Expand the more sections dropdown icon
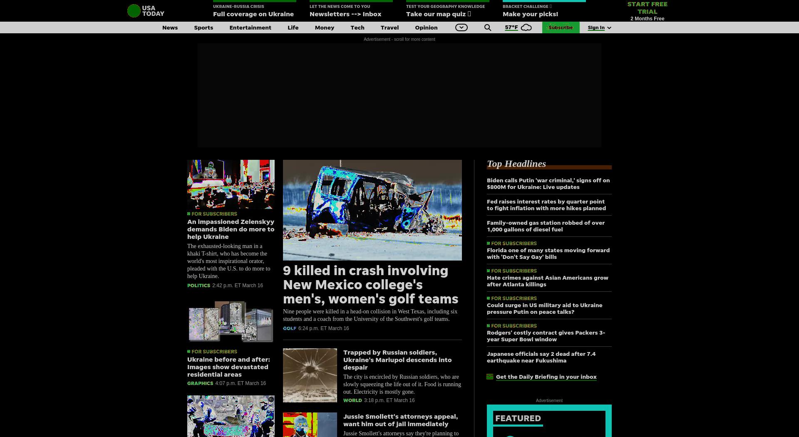 click(x=462, y=27)
